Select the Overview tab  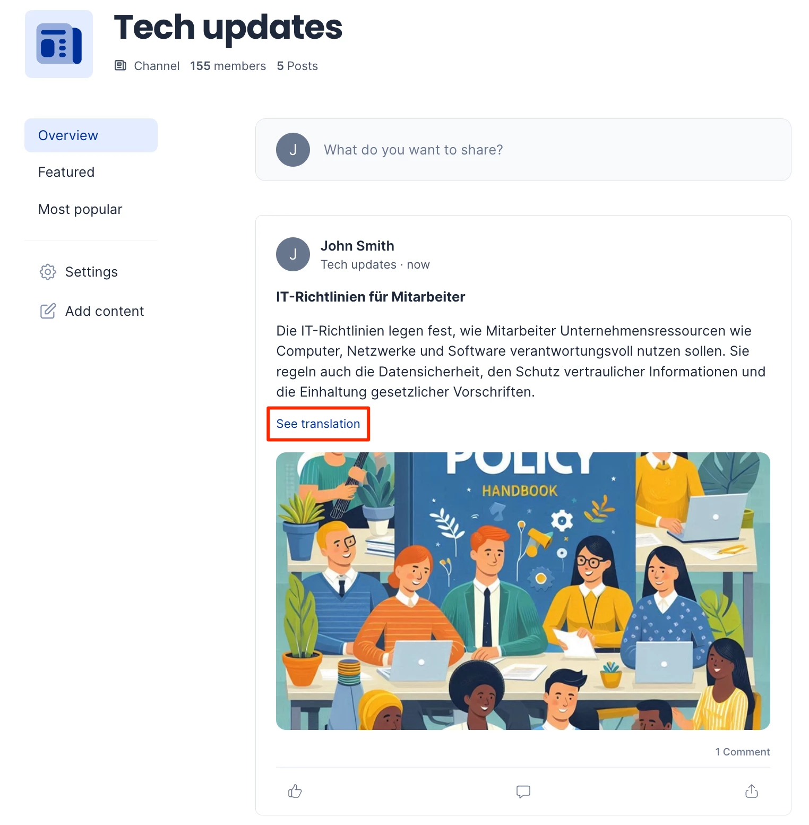(x=91, y=135)
